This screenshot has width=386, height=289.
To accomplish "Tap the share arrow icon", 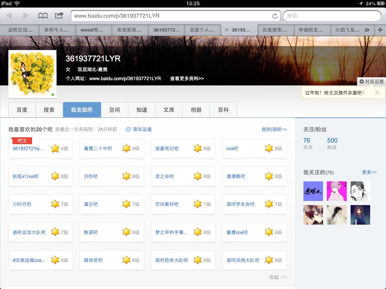I will pyautogui.click(x=59, y=15).
